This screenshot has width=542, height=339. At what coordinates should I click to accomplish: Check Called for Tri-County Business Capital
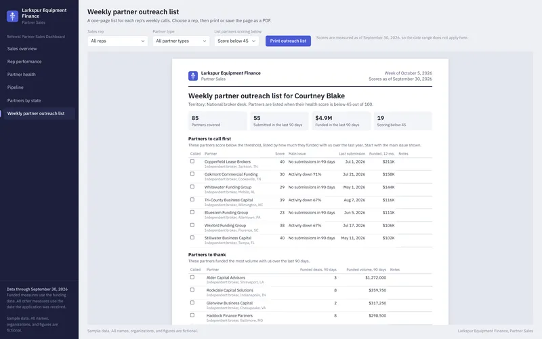(192, 199)
